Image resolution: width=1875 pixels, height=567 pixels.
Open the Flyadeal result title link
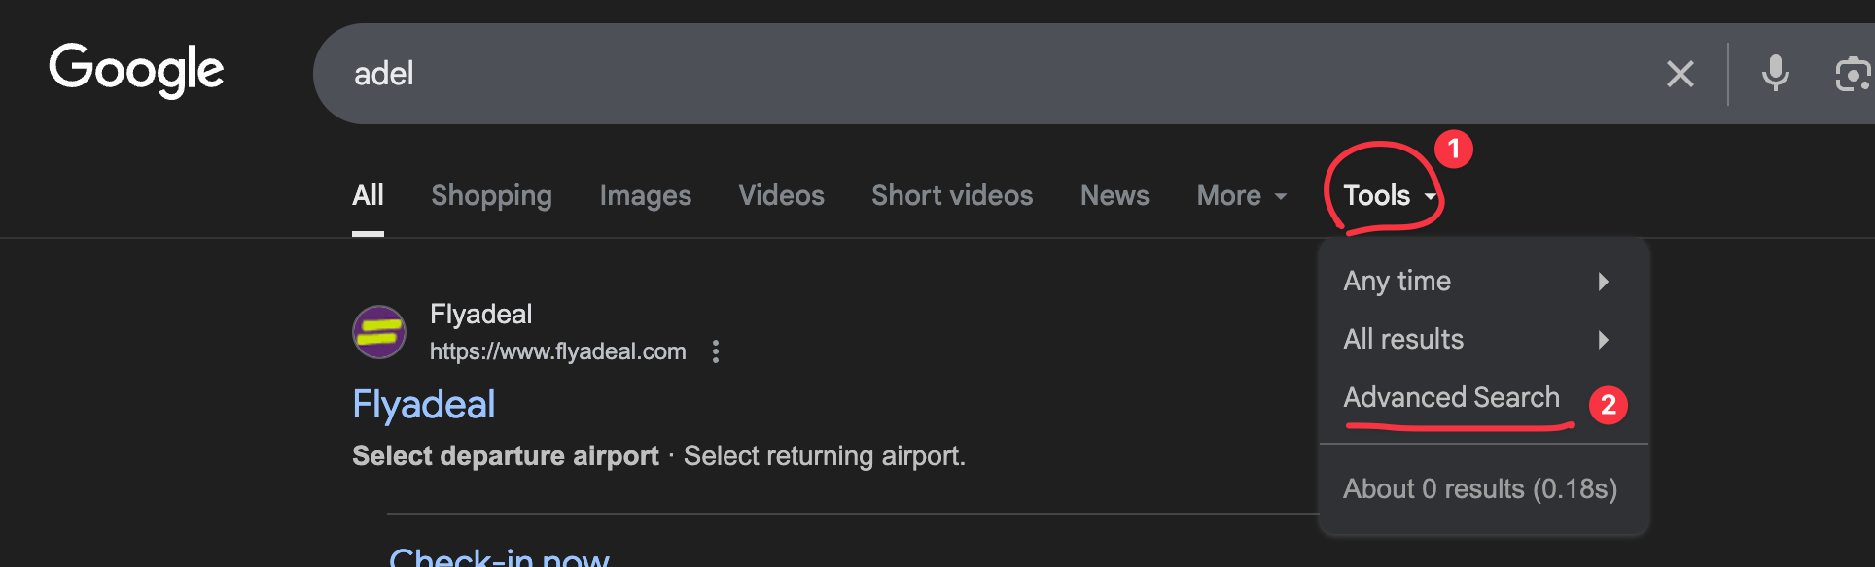click(424, 405)
